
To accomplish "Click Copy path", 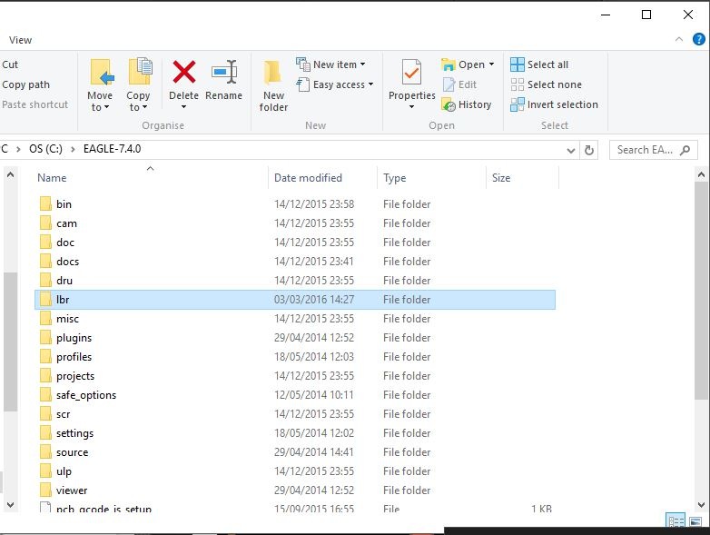I will (25, 84).
